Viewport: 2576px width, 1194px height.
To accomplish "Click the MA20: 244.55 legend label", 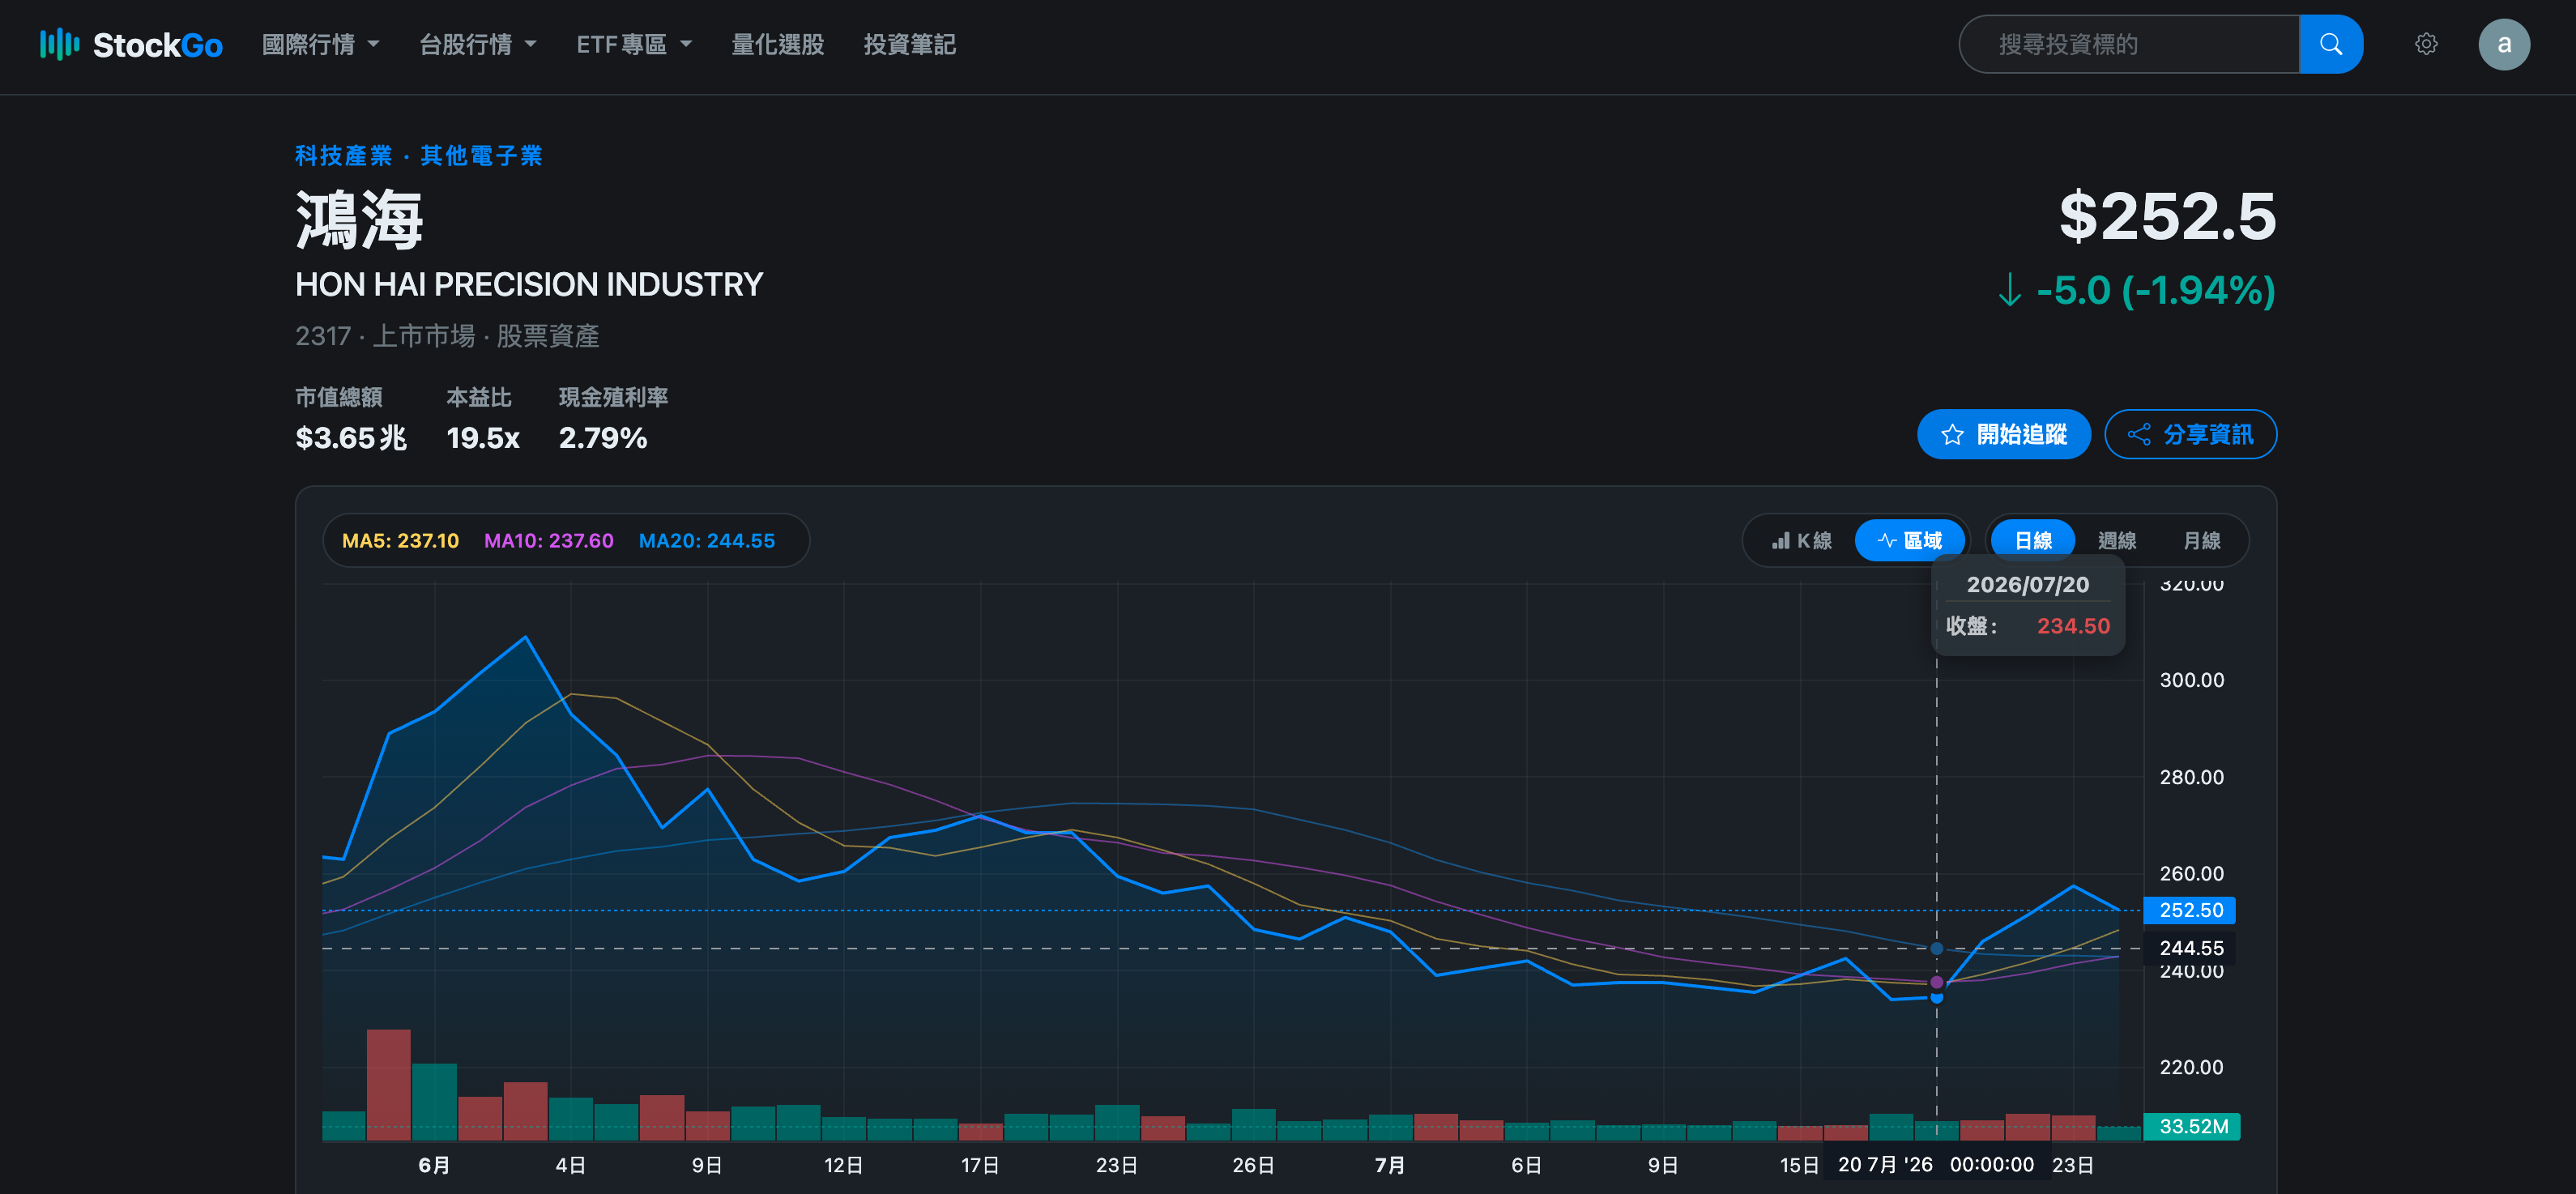I will (706, 541).
